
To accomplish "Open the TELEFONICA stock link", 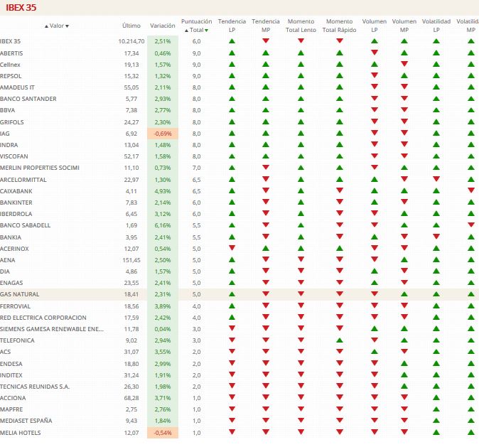I will [17, 340].
